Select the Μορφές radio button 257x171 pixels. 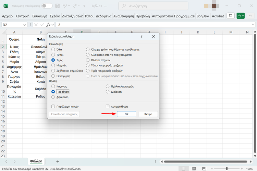point(53,65)
